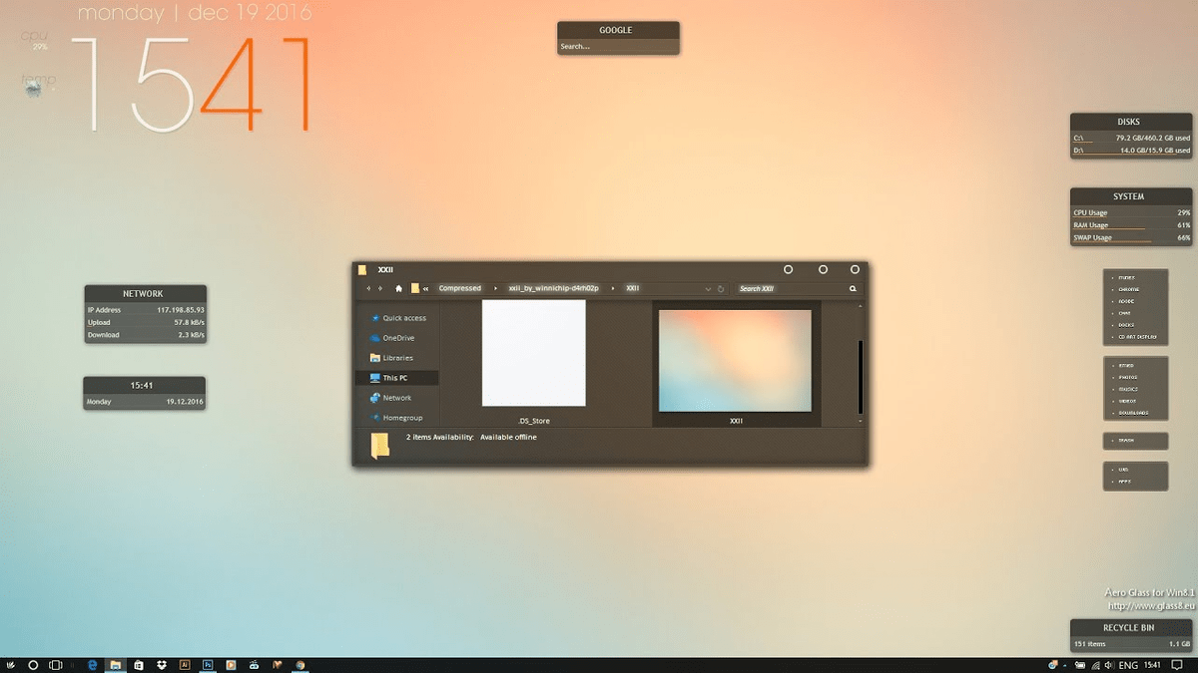Open Microsoft Edge from the taskbar
The height and width of the screenshot is (673, 1198).
click(x=93, y=664)
